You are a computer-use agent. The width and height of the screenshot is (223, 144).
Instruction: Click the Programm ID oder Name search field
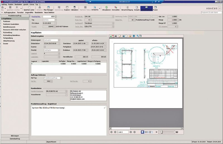211,13
